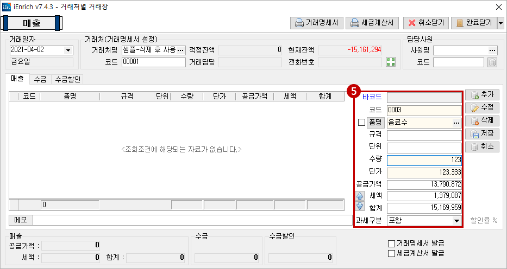The width and height of the screenshot is (507, 269).
Task: Switch to the 매출 tab
Action: coord(17,79)
